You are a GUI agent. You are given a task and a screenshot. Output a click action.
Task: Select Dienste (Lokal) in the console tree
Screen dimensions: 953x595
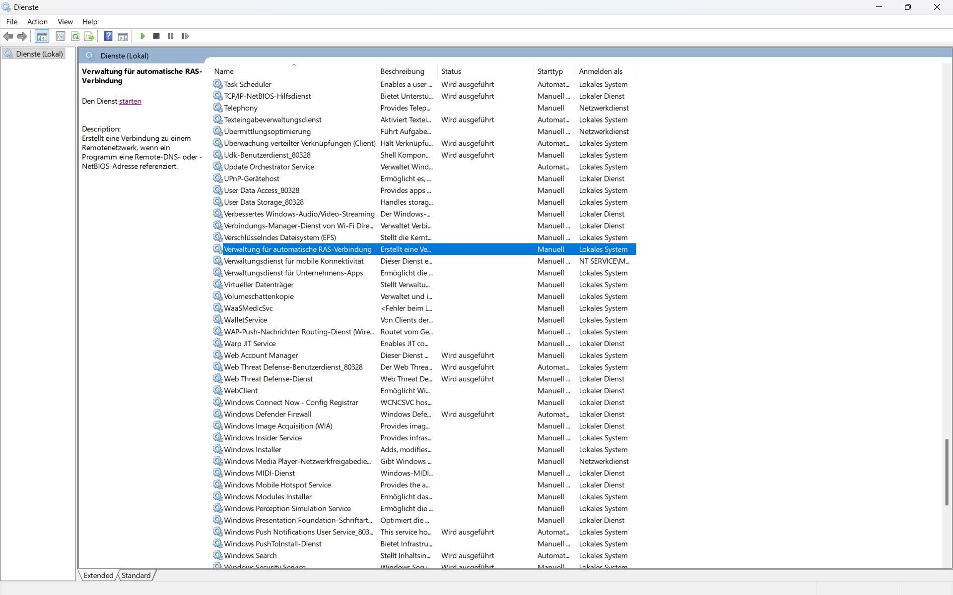coord(39,54)
